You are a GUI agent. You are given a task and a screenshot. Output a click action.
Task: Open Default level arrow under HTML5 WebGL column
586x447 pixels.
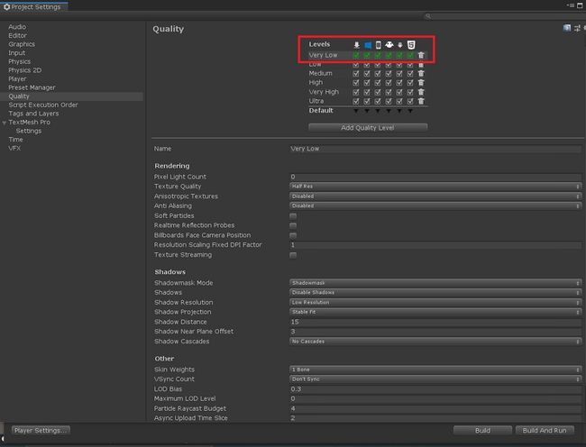[x=410, y=111]
